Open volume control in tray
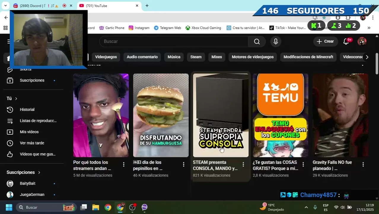 pyautogui.click(x=343, y=207)
